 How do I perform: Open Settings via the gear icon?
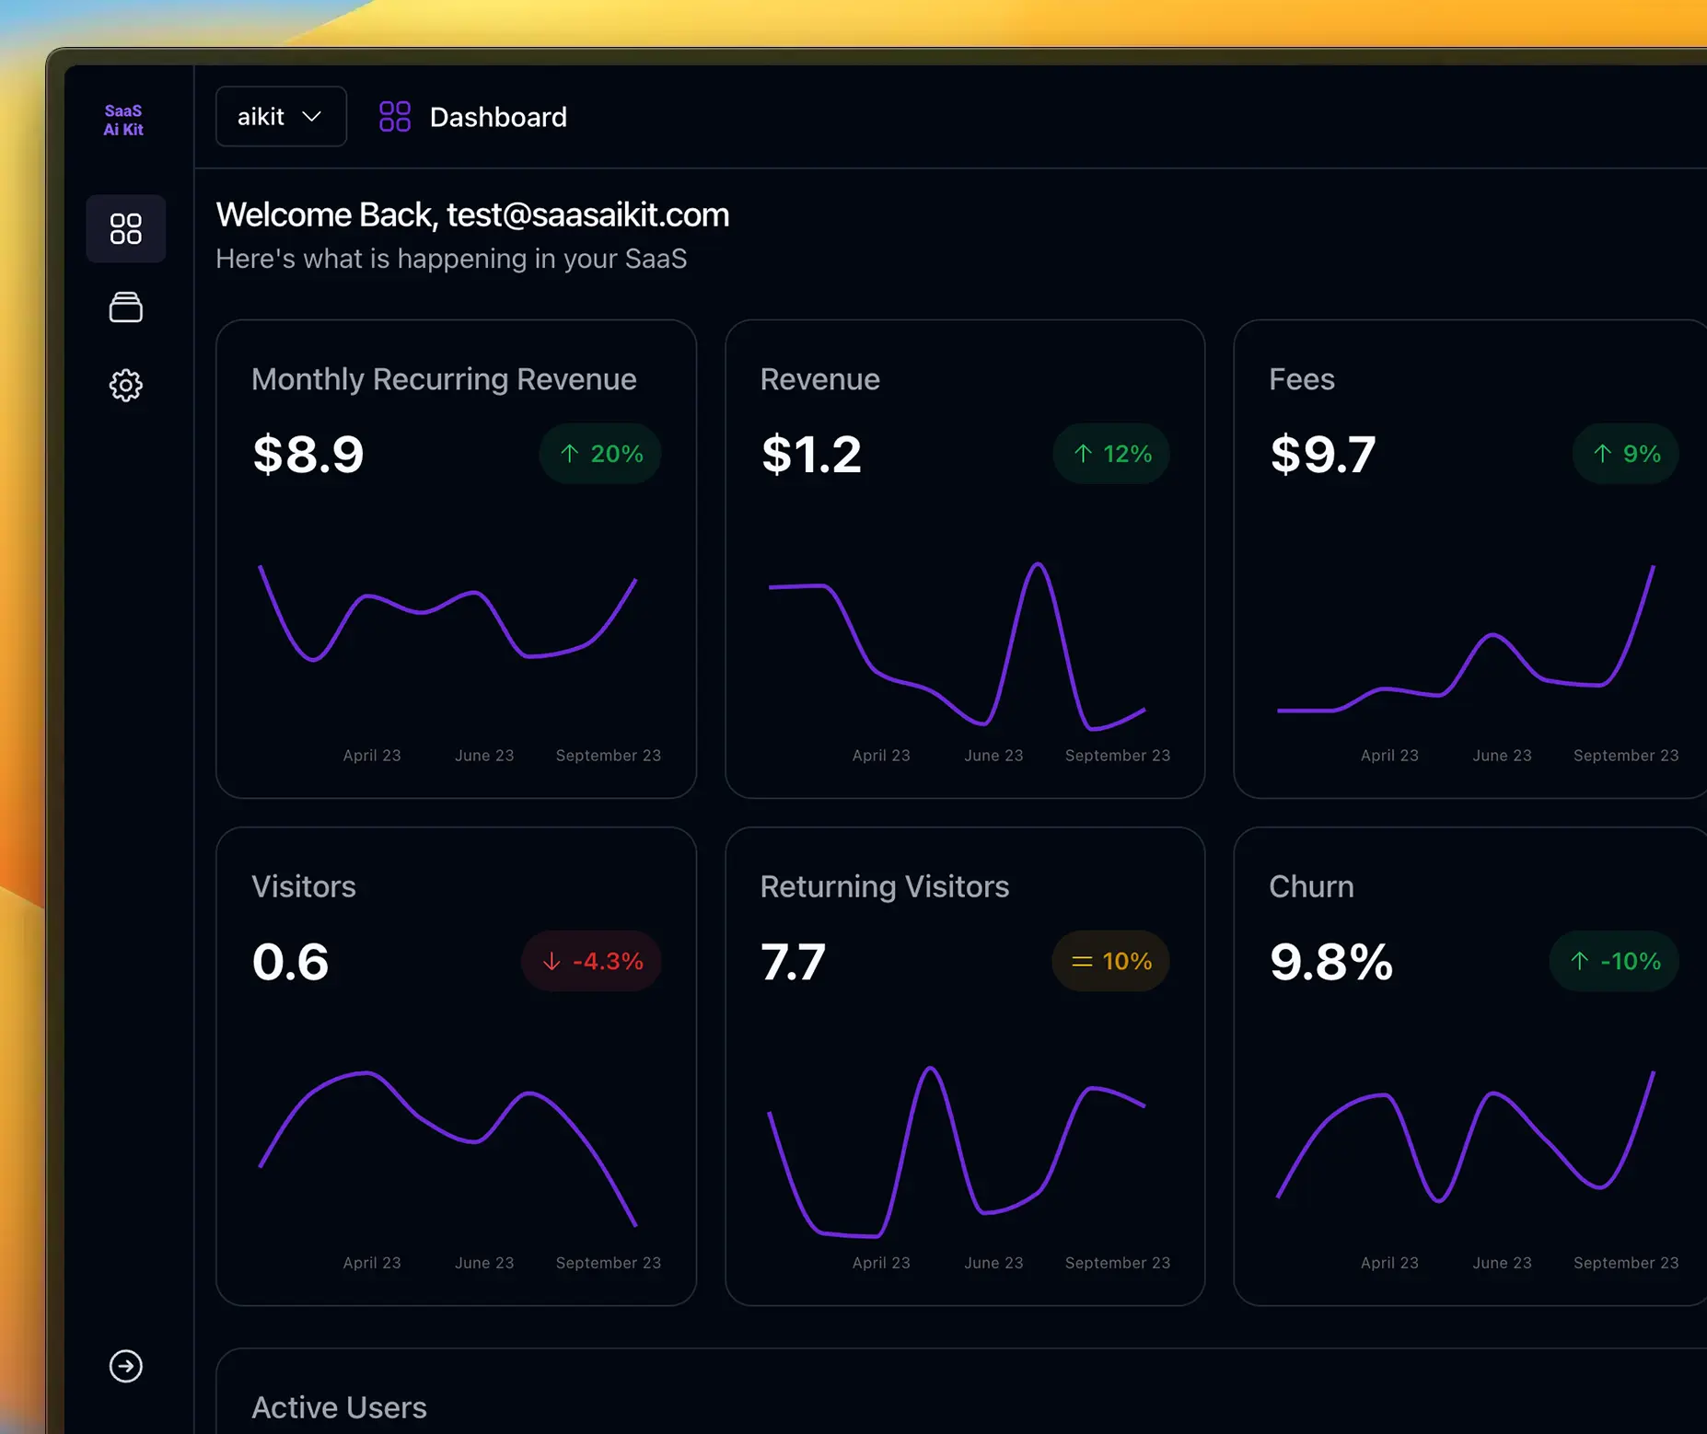[126, 386]
